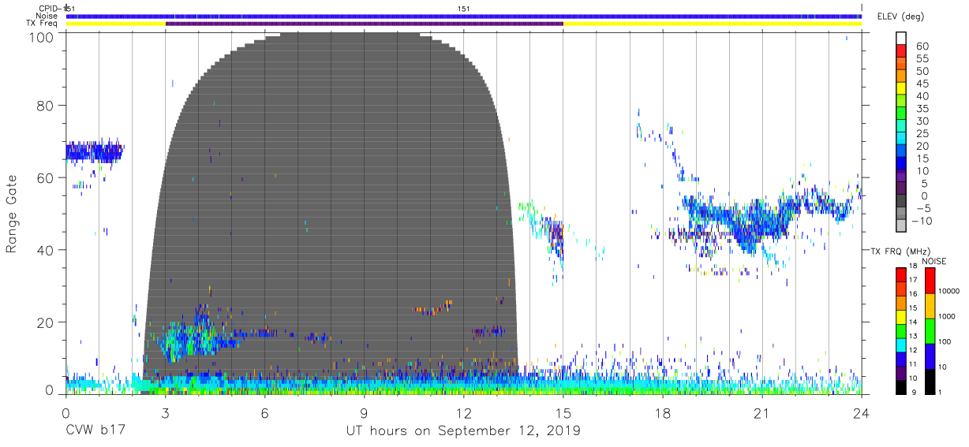Click the 80 tick on the Range Gate axis
Viewport: 969px width, 447px height.
click(x=44, y=106)
